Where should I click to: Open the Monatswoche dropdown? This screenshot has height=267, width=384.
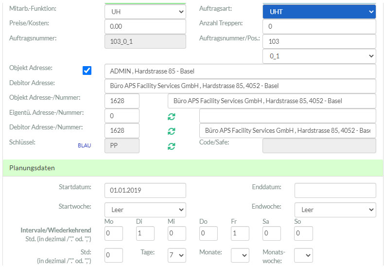pos(303,255)
